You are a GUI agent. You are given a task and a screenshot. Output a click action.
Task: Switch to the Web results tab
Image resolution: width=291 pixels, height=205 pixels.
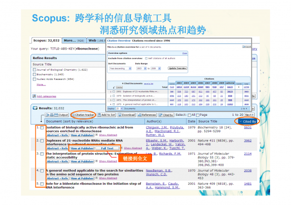click(96, 40)
